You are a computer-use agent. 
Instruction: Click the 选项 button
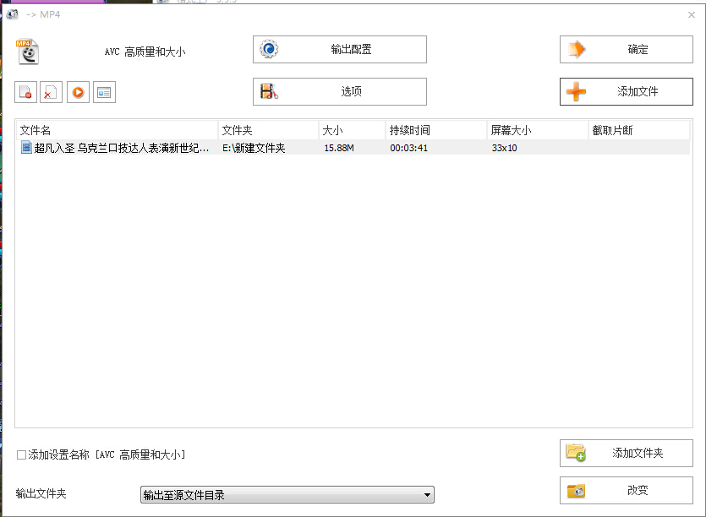click(339, 91)
